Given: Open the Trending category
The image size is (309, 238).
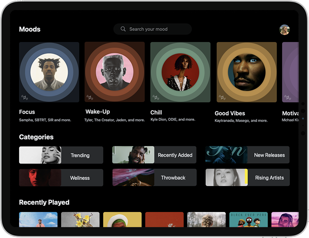Looking at the screenshot, I should tap(61, 155).
